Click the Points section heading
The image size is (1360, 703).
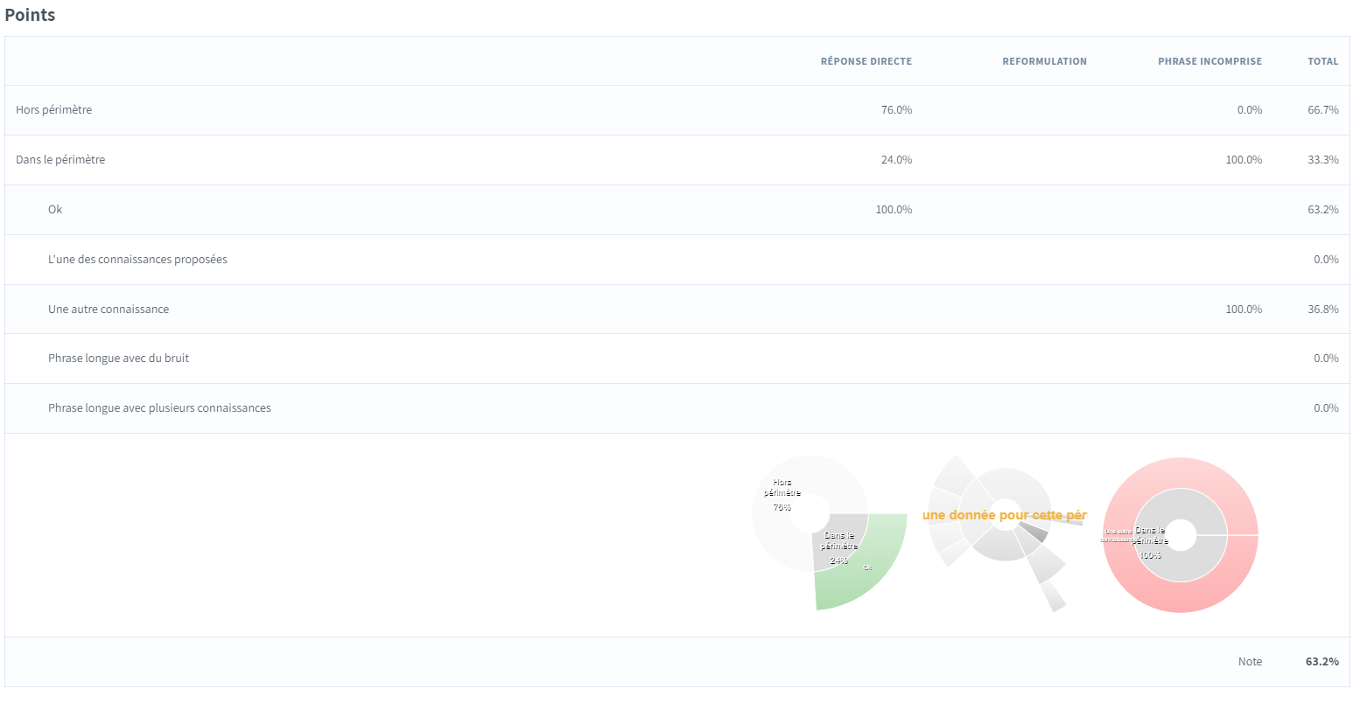pyautogui.click(x=30, y=15)
